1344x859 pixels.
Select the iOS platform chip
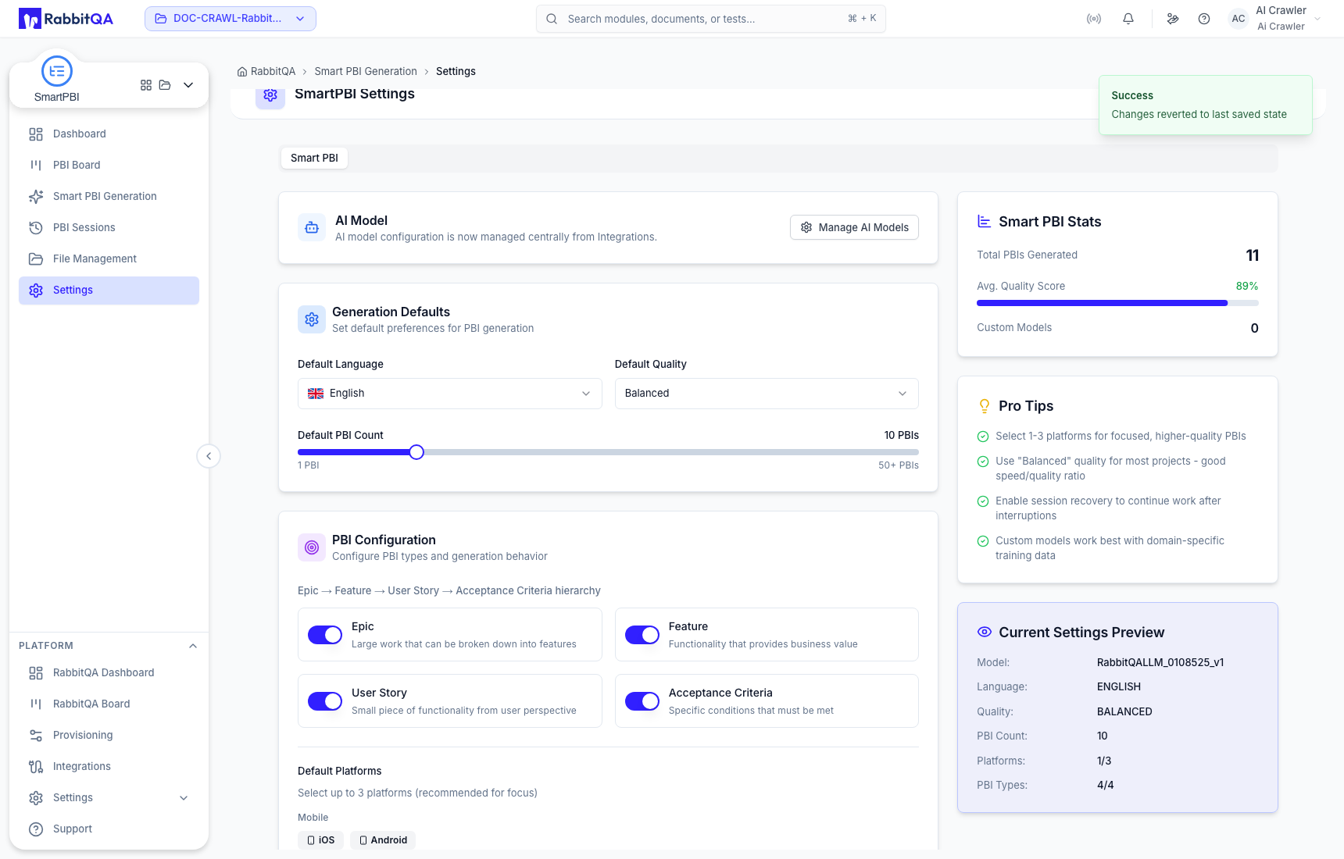pyautogui.click(x=320, y=840)
